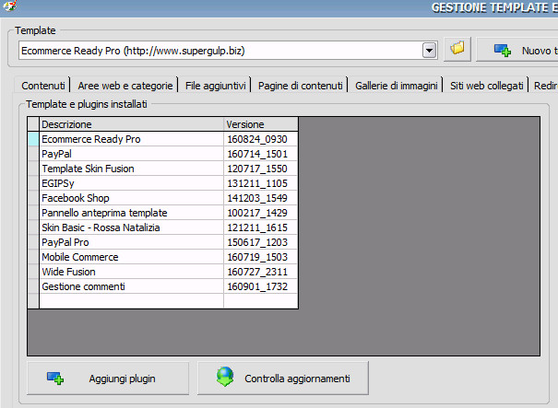This screenshot has width=558, height=408.
Task: Click version cell 160824_0930
Action: (x=260, y=139)
